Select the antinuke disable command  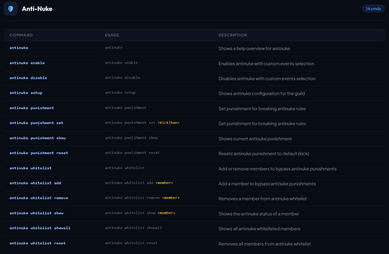tap(28, 78)
